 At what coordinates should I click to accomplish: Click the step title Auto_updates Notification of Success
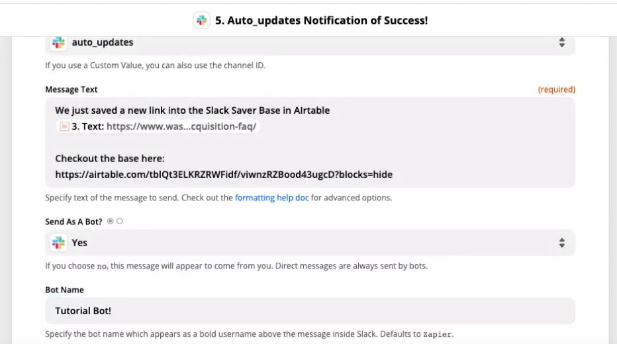(x=321, y=21)
